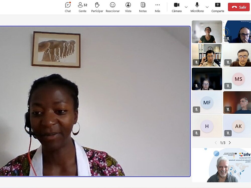Leave the meeting with Salir
The height and width of the screenshot is (188, 251).
[x=239, y=7]
